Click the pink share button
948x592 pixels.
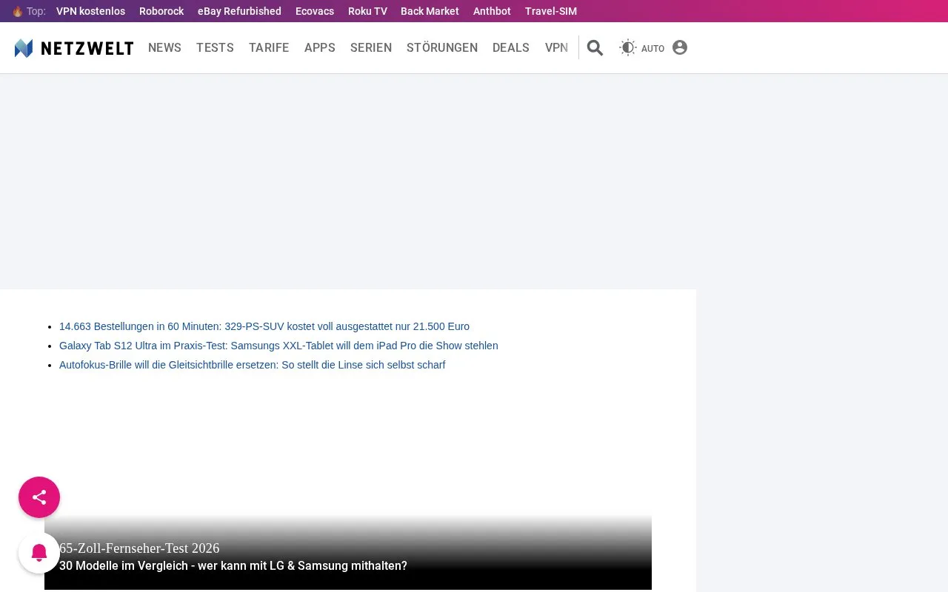pos(39,497)
